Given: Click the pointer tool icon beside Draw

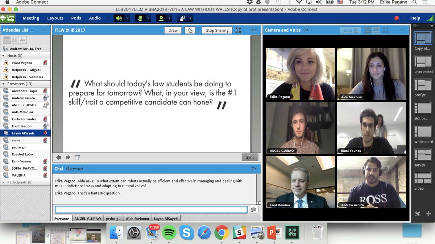Looking at the screenshot, I should [190, 30].
